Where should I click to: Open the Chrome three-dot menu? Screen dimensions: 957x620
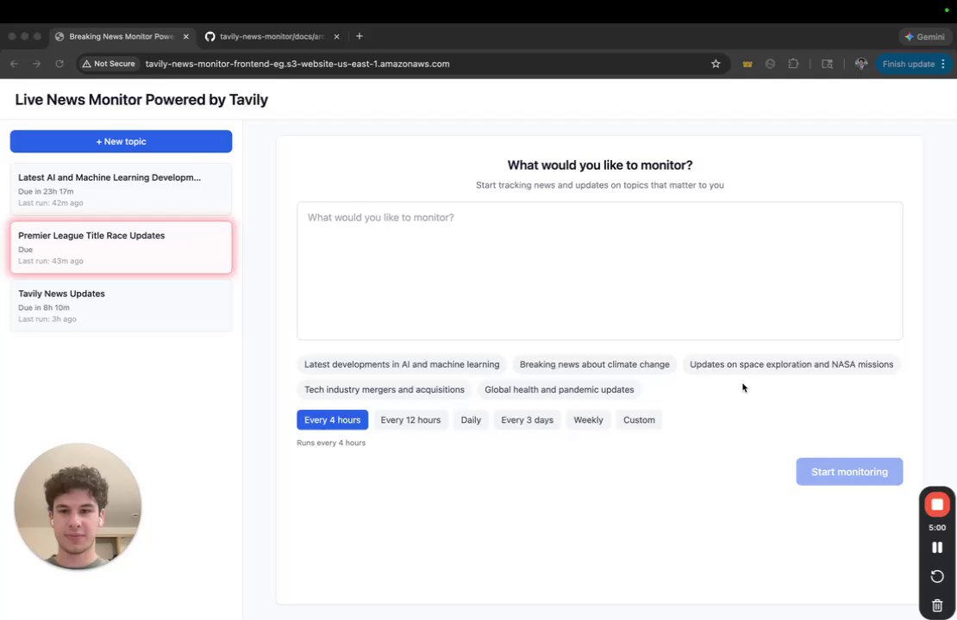point(943,64)
